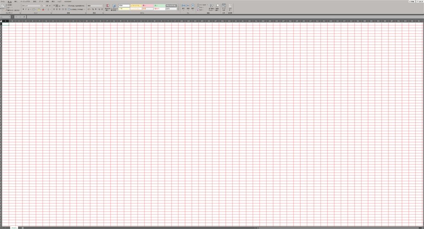Apply the percent style

[x=93, y=9]
